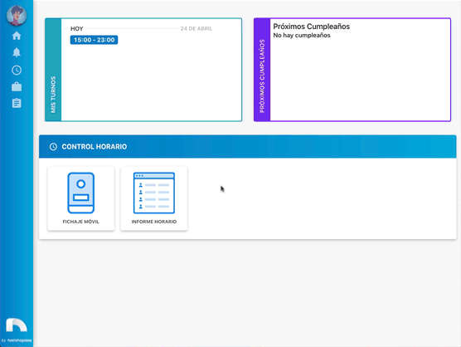Go to the Home sidebar icon

coord(17,36)
